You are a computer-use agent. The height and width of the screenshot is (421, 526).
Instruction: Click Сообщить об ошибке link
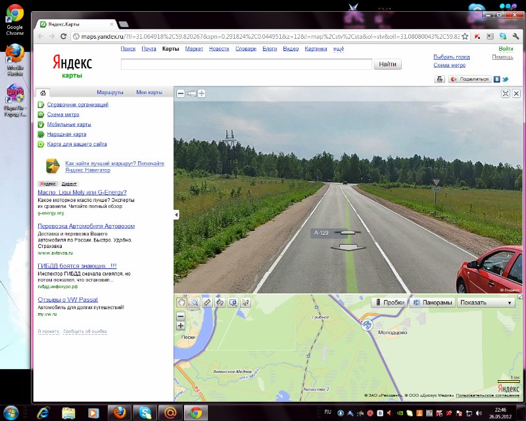(85, 332)
